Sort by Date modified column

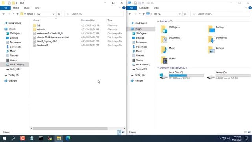[x=88, y=20]
